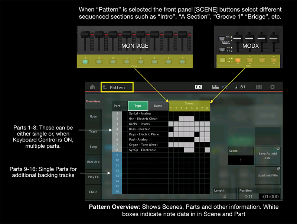Select Scene 2 column header
This screenshot has width=297, height=224.
(176, 108)
